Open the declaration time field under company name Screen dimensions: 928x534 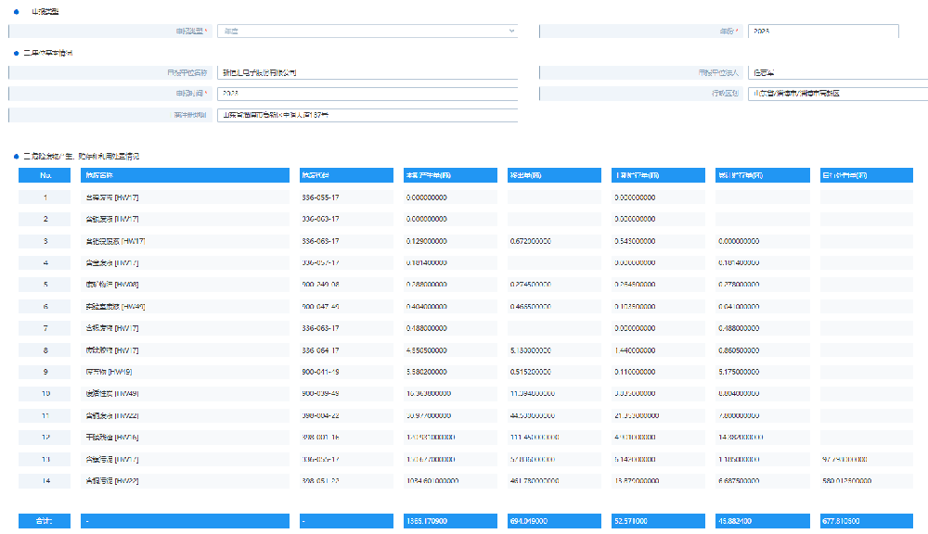pyautogui.click(x=367, y=94)
